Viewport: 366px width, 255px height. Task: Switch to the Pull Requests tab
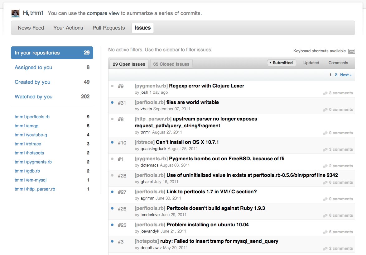click(x=108, y=28)
